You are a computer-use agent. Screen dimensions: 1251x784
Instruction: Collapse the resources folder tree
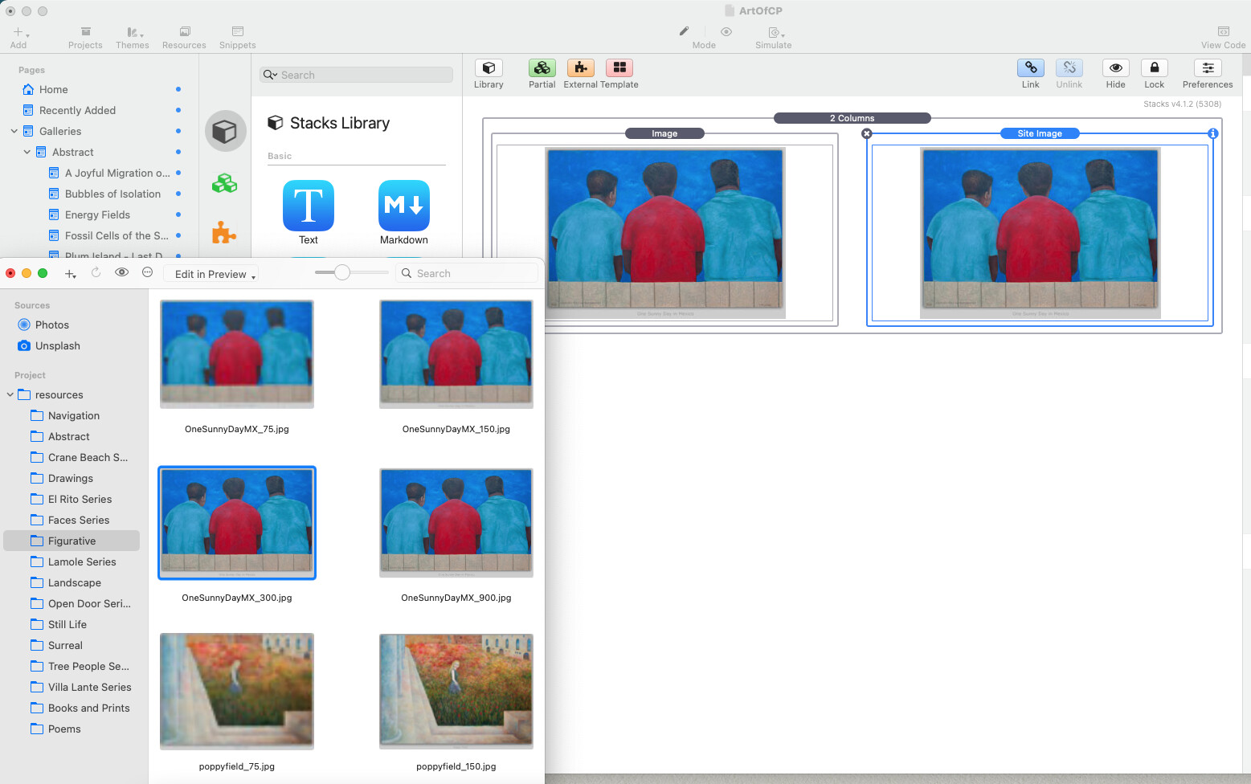point(10,394)
